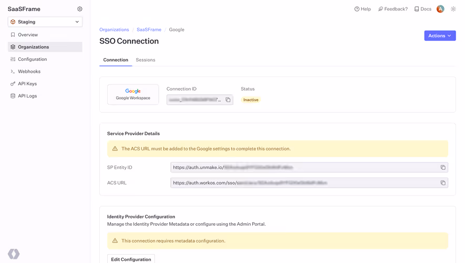Copy the ACS URL
This screenshot has width=465, height=263.
point(443,183)
